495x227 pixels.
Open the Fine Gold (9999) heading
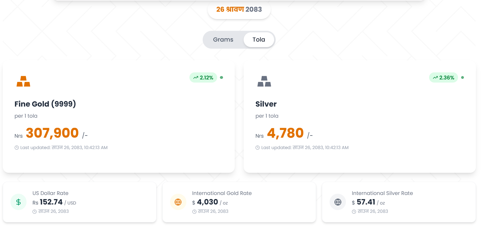pos(45,104)
